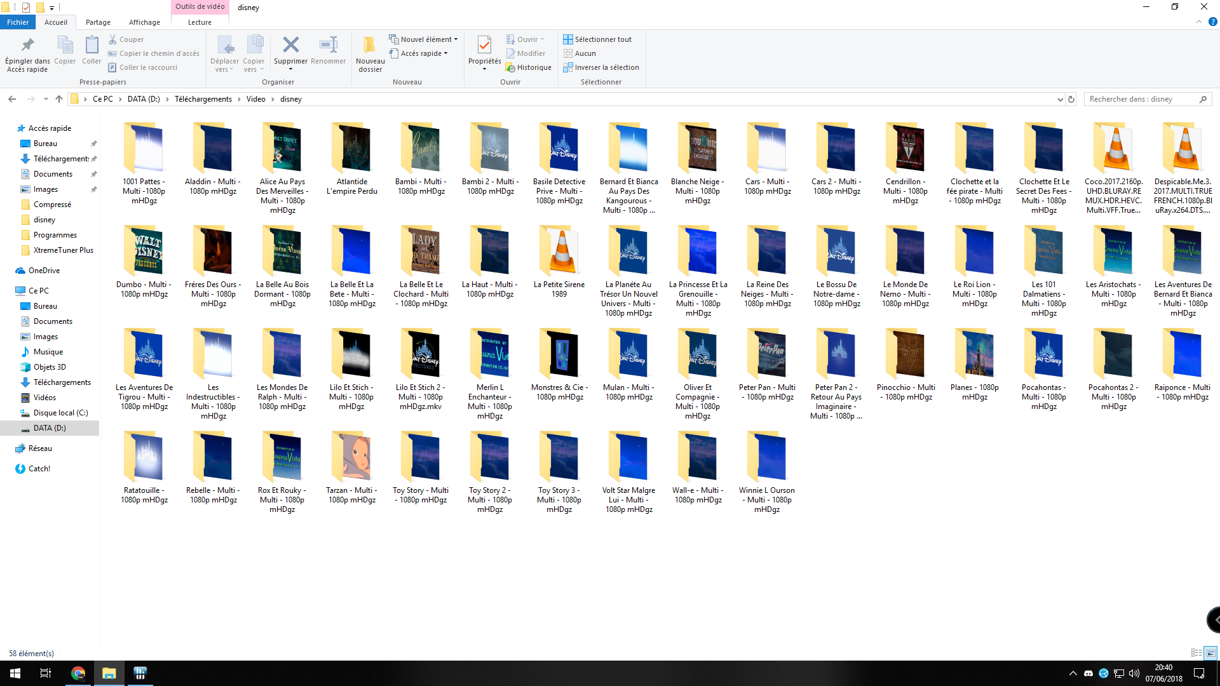Select Disque local (C:) in sidebar
This screenshot has height=686, width=1220.
tap(61, 413)
